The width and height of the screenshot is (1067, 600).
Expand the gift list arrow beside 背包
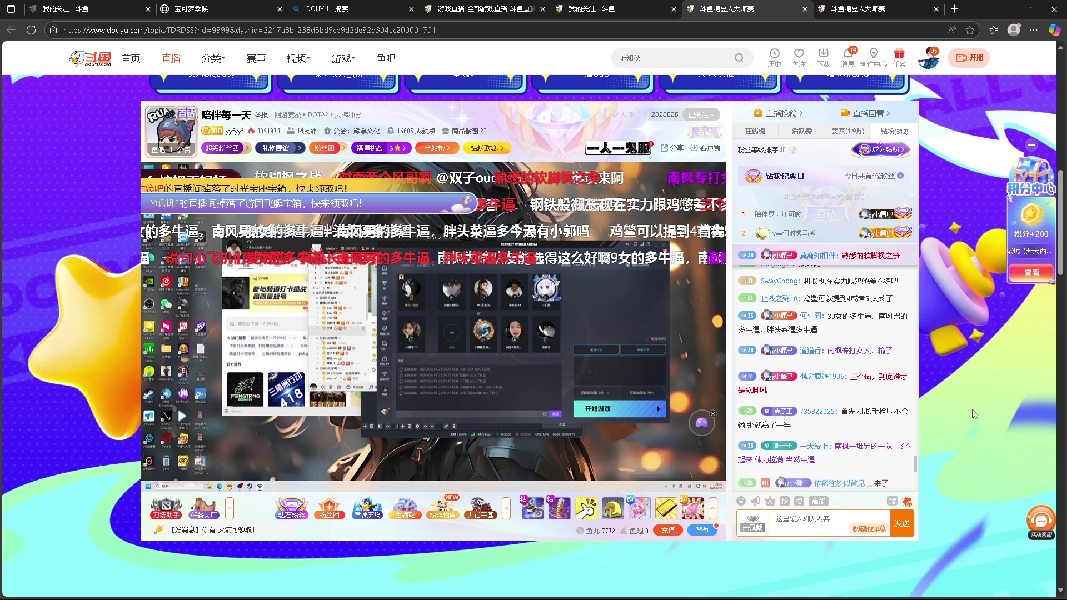[x=713, y=508]
